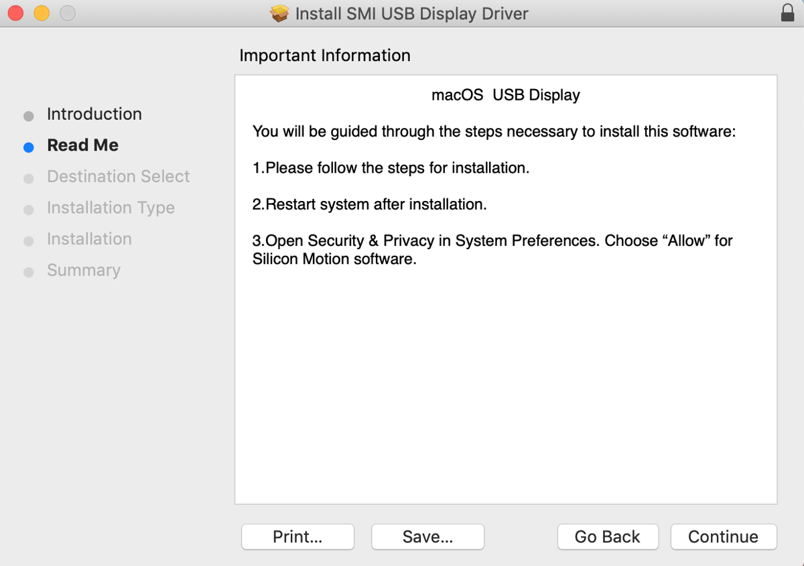Select the Read Me step

coord(82,145)
